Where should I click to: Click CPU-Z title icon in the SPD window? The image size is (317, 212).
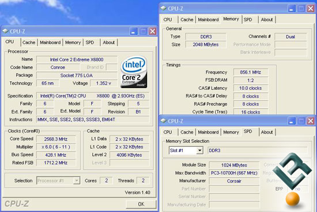(163, 121)
